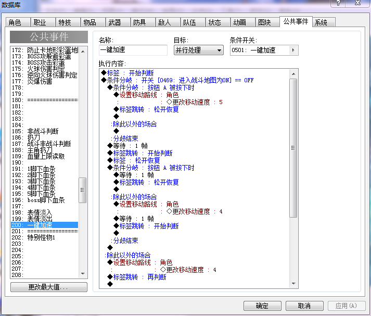371x316 pixels.
Task: Click the event list scrollbar thumb
Action: pyautogui.click(x=82, y=190)
